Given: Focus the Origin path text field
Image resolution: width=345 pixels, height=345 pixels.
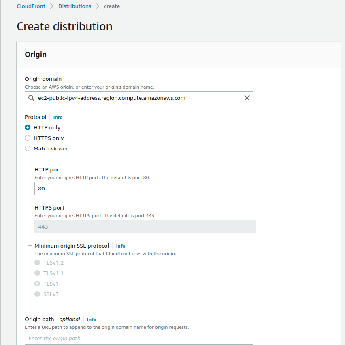Looking at the screenshot, I should coord(139,338).
